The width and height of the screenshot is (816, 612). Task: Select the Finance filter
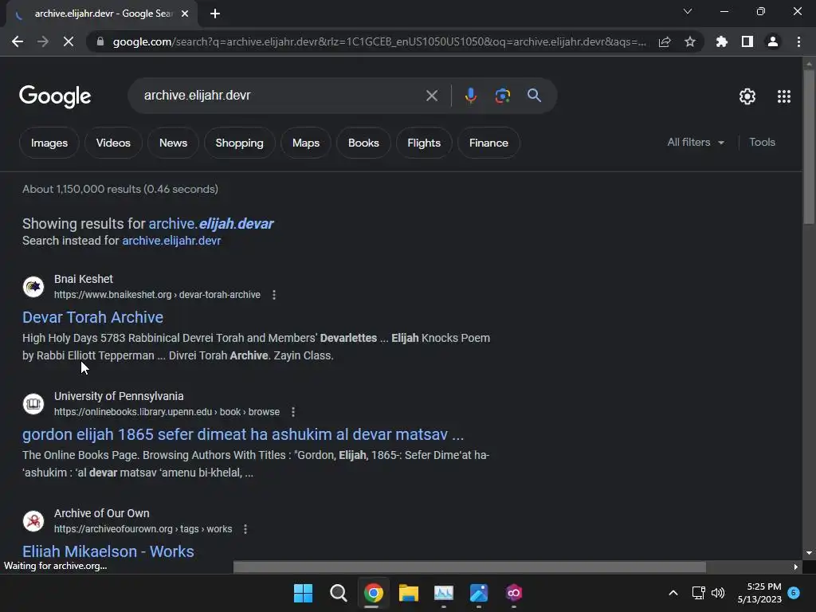[488, 143]
